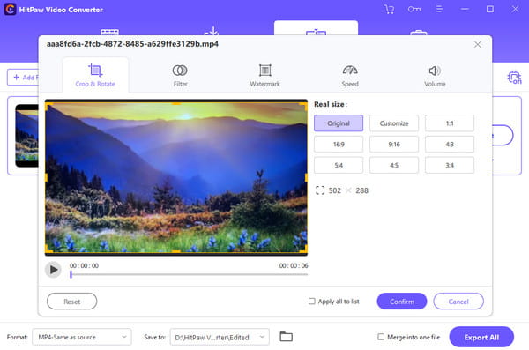
Task: Choose the 3:4 aspect ratio
Action: tap(450, 165)
